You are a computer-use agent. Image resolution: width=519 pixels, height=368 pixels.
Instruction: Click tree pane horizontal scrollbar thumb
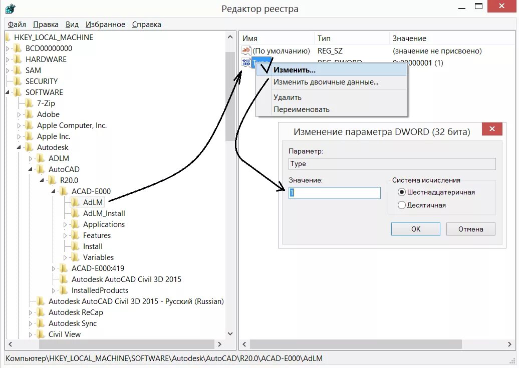point(127,344)
